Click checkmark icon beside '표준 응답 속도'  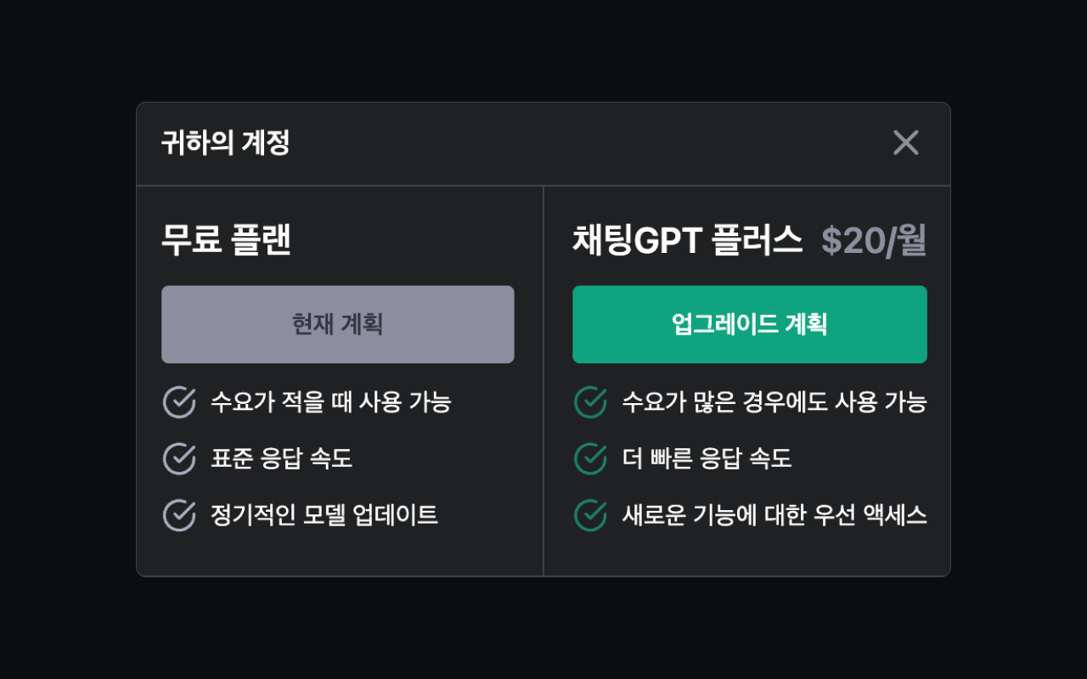(178, 458)
